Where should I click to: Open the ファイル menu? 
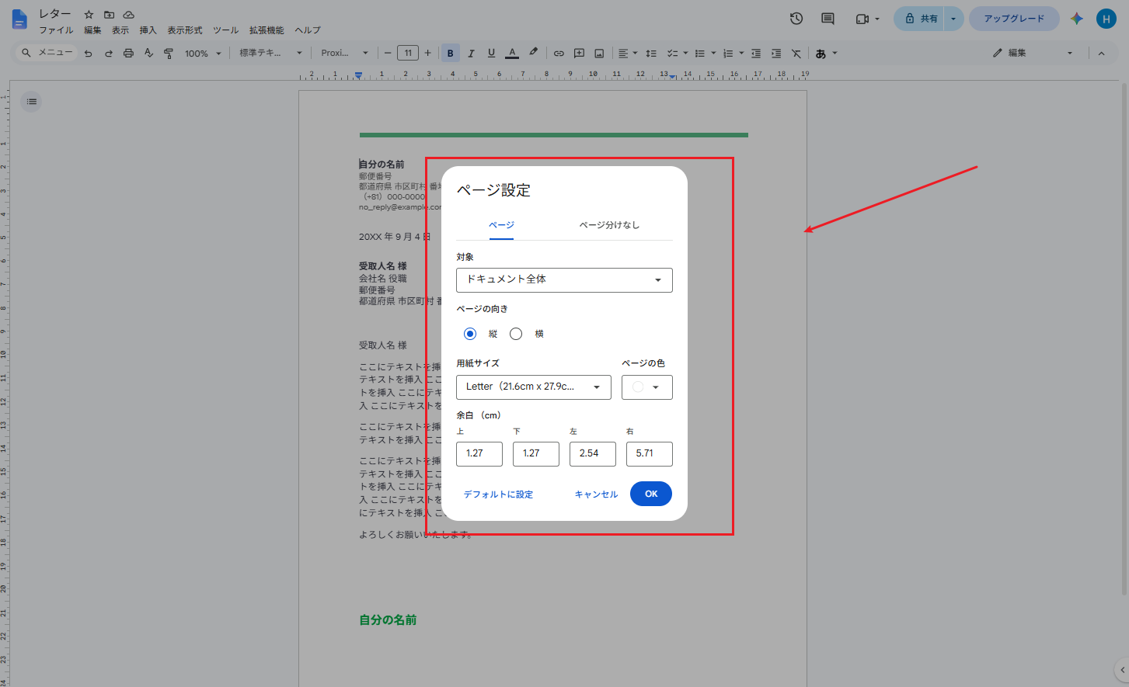click(56, 30)
